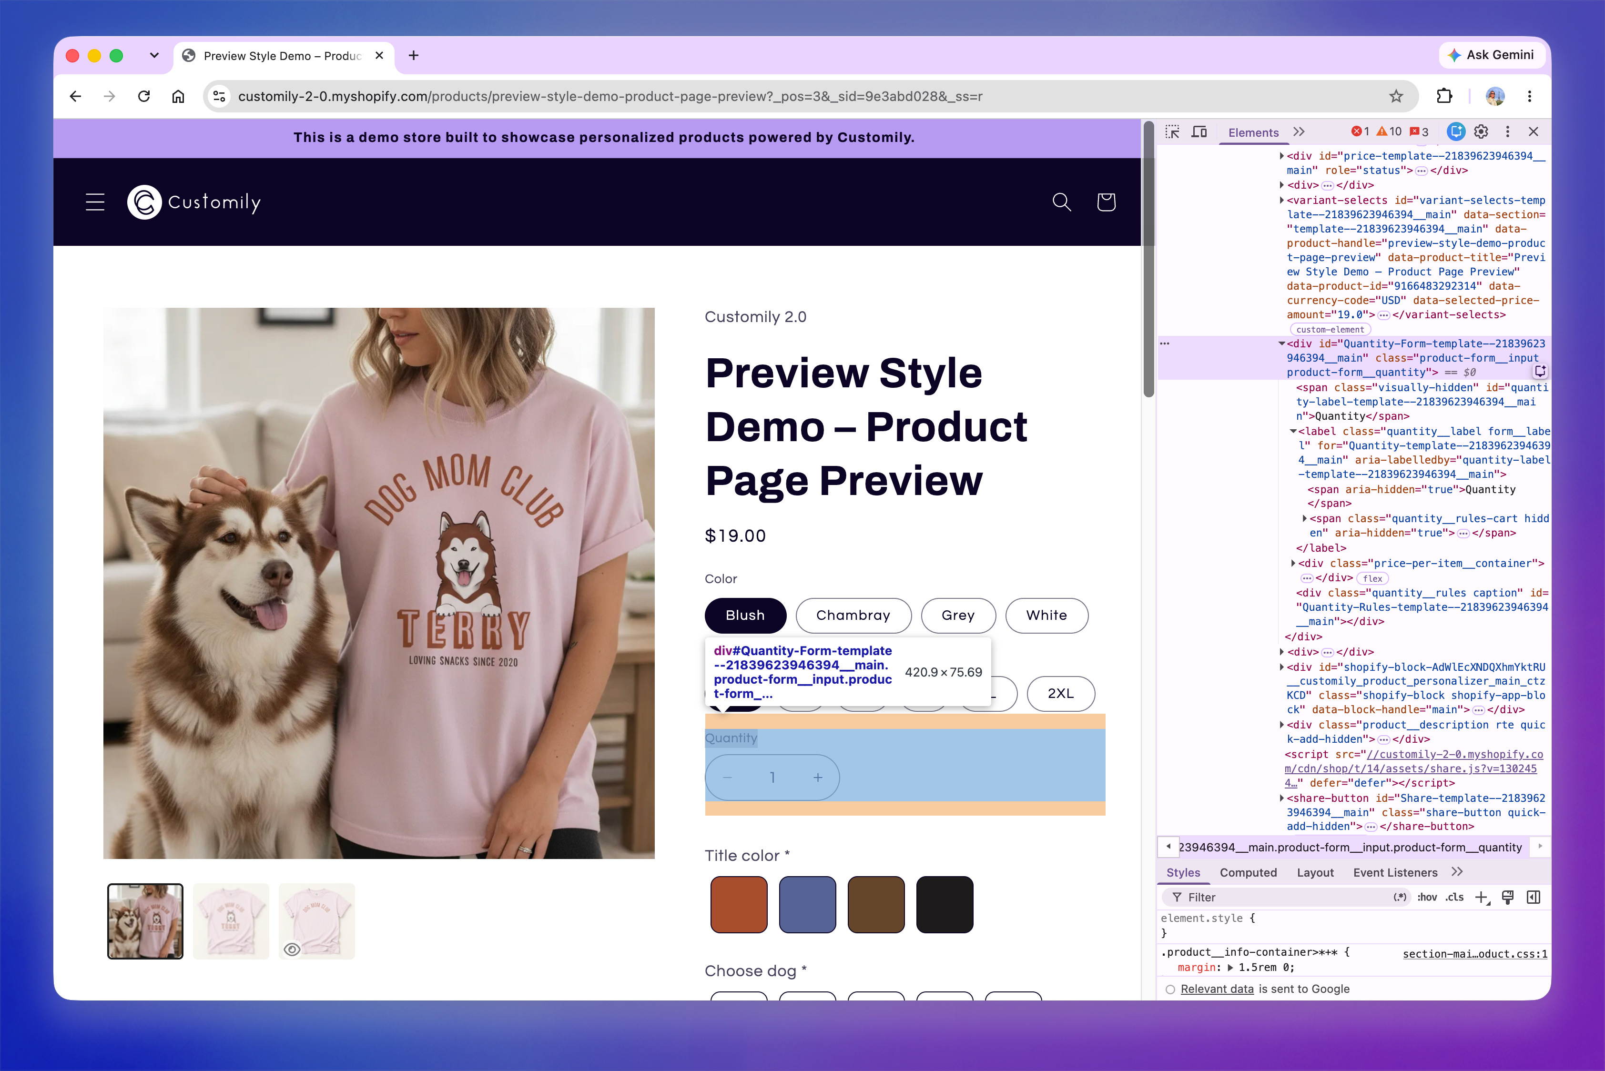The width and height of the screenshot is (1605, 1071).
Task: Expand the variant-selects element node
Action: pos(1282,200)
